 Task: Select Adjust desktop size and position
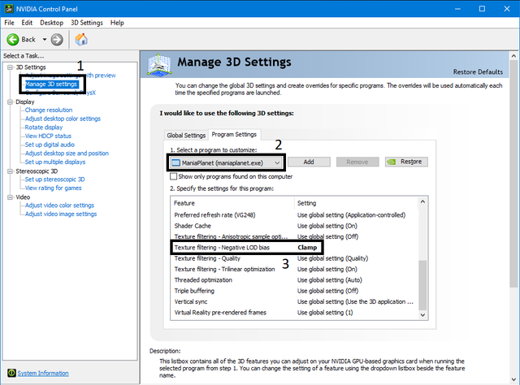(67, 154)
